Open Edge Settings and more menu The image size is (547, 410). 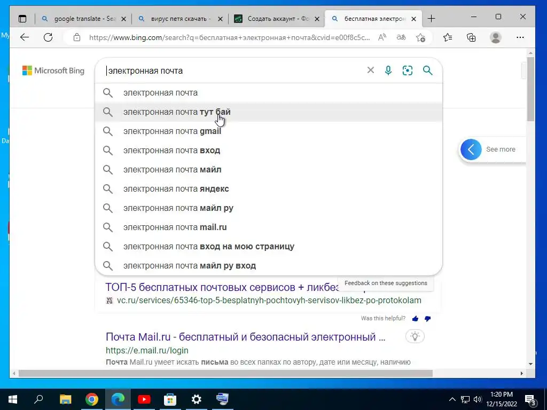tap(520, 37)
